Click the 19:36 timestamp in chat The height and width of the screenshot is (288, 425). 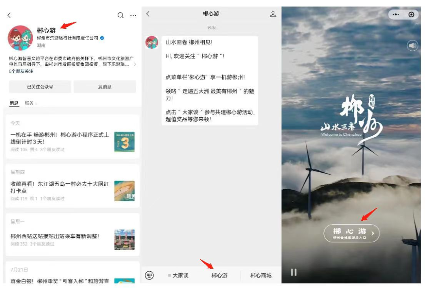[212, 28]
